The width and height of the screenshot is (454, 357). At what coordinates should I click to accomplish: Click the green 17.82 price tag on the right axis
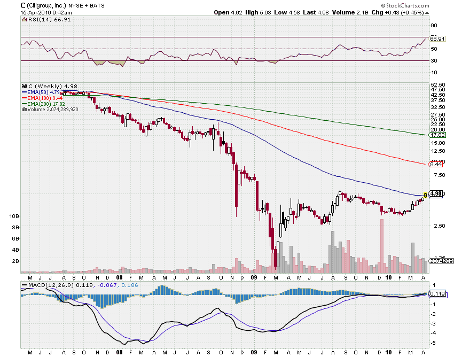tap(437, 135)
